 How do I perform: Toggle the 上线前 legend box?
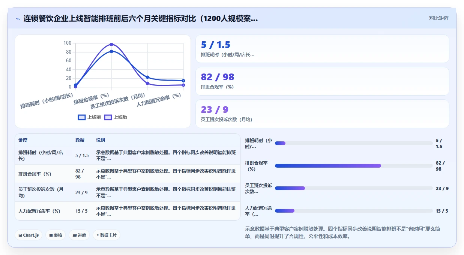click(82, 117)
